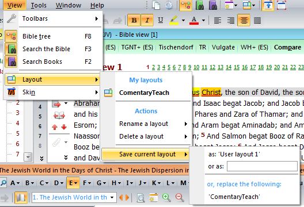Viewport: 304px width, 207px height.
Task: Open the Help menu
Action: (97, 5)
